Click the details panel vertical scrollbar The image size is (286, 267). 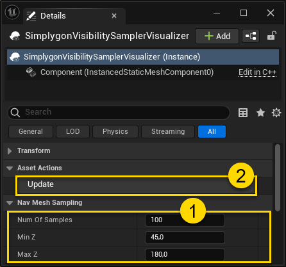(x=278, y=177)
